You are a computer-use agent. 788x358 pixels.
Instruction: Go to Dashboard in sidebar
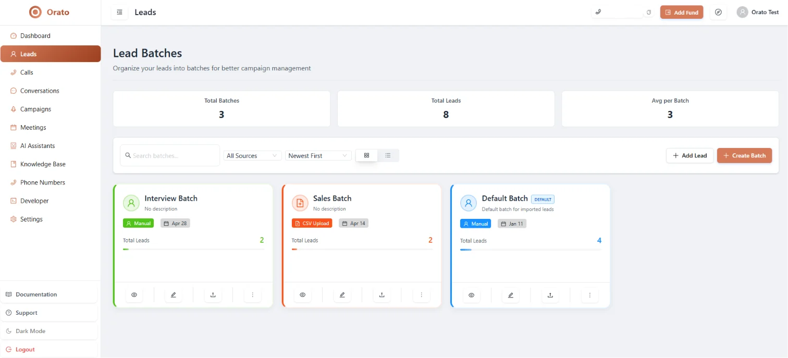[x=51, y=36]
